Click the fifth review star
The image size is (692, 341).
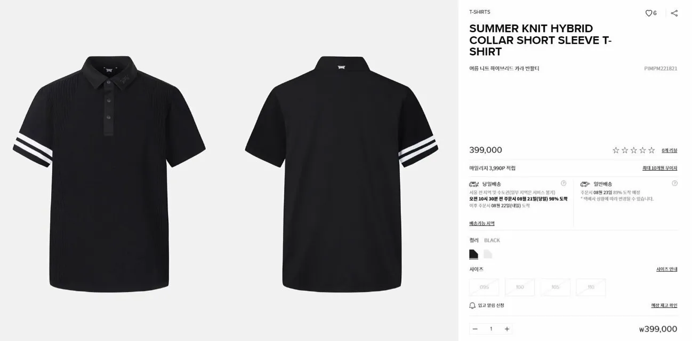point(651,150)
